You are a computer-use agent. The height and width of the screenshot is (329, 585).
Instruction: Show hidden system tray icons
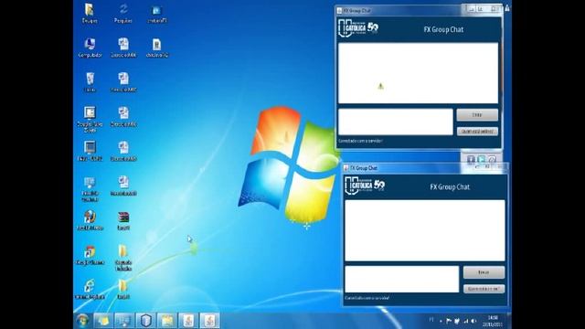(441, 321)
